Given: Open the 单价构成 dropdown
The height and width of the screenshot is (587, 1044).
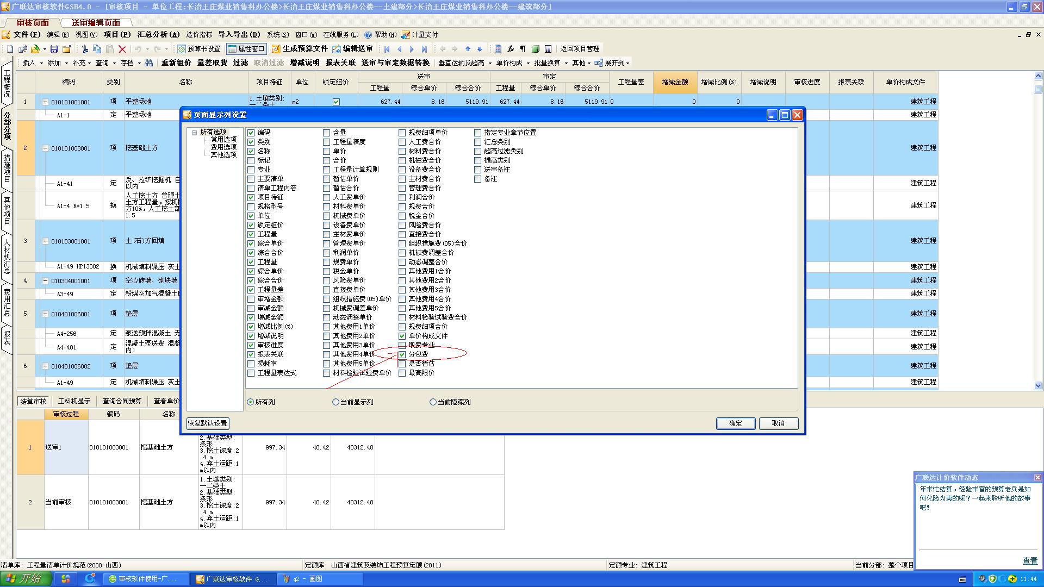Looking at the screenshot, I should click(x=512, y=63).
